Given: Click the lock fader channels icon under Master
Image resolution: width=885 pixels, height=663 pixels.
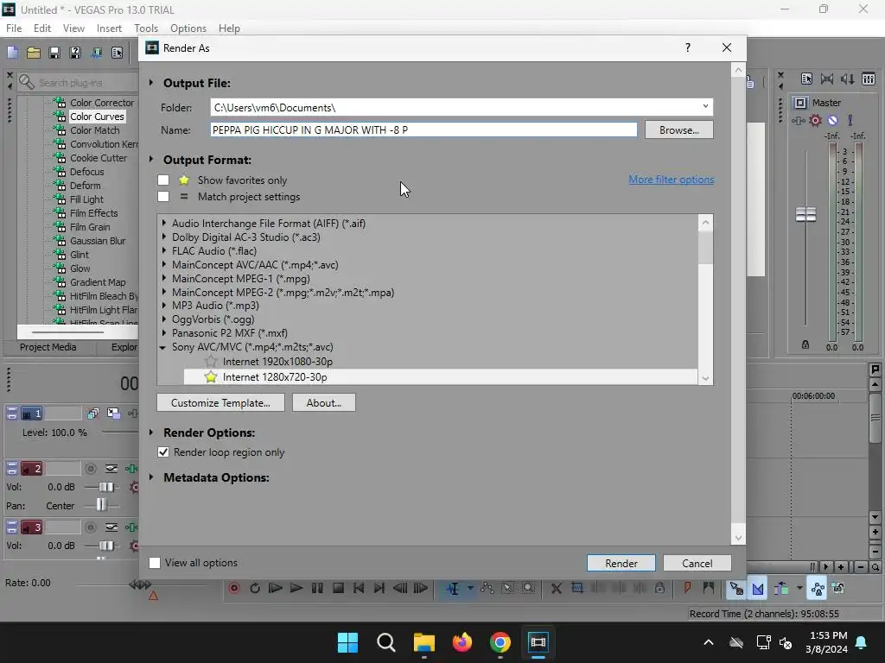Looking at the screenshot, I should point(805,344).
